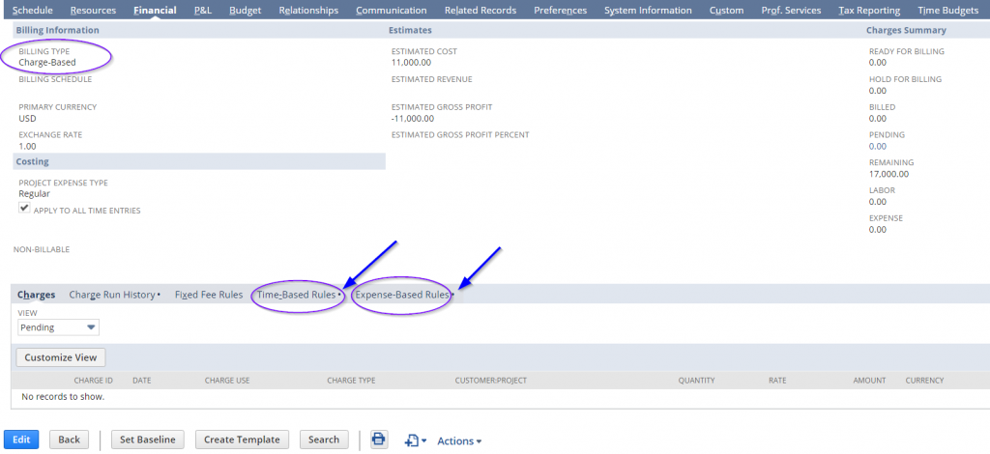
Task: Open the Expense-Based Rules subtab
Action: point(401,295)
